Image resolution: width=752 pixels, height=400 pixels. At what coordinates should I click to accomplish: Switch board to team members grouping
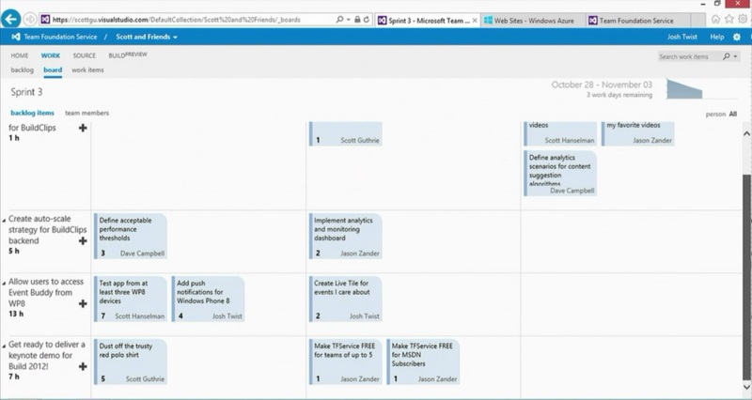pos(86,113)
